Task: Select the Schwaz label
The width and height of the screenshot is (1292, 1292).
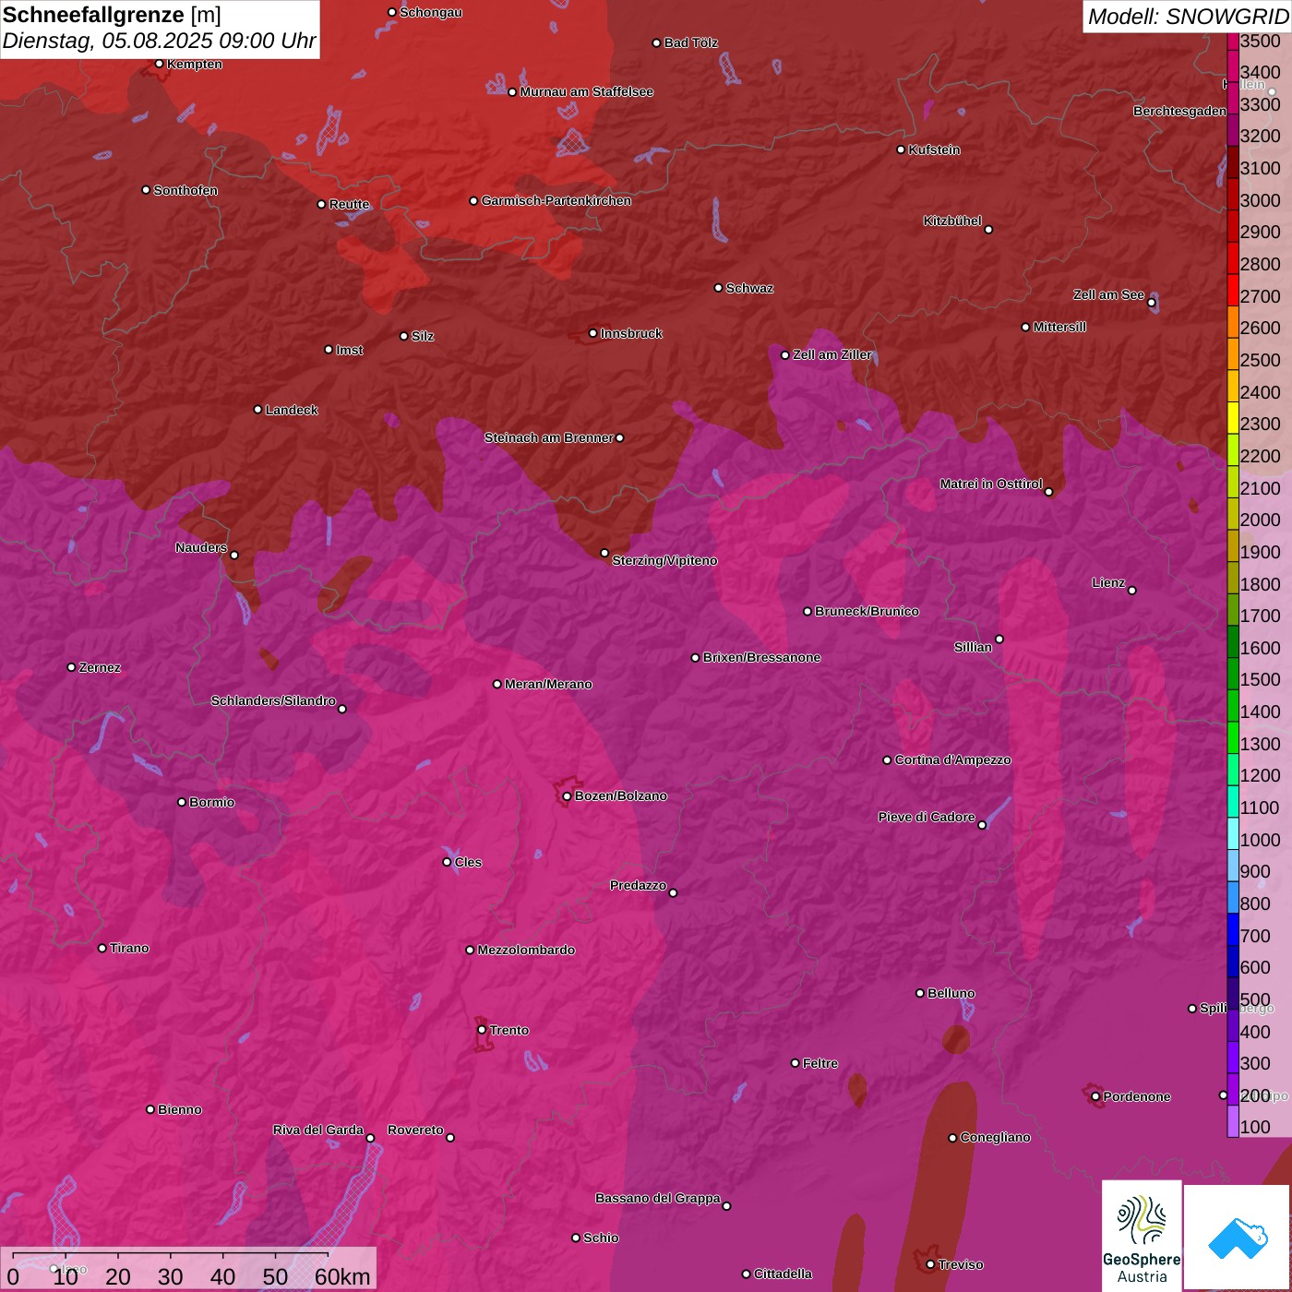Action: (749, 288)
